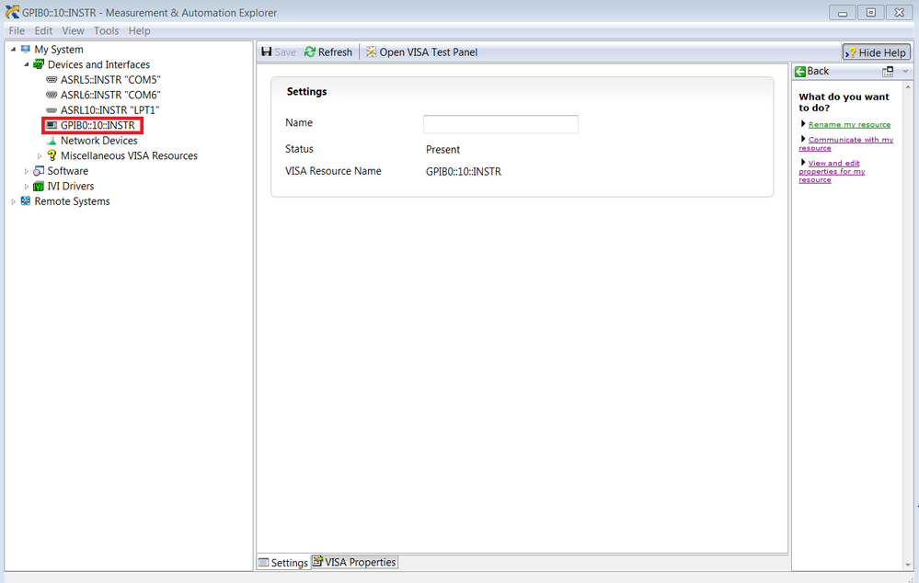Open the Tools menu
919x583 pixels.
point(106,31)
